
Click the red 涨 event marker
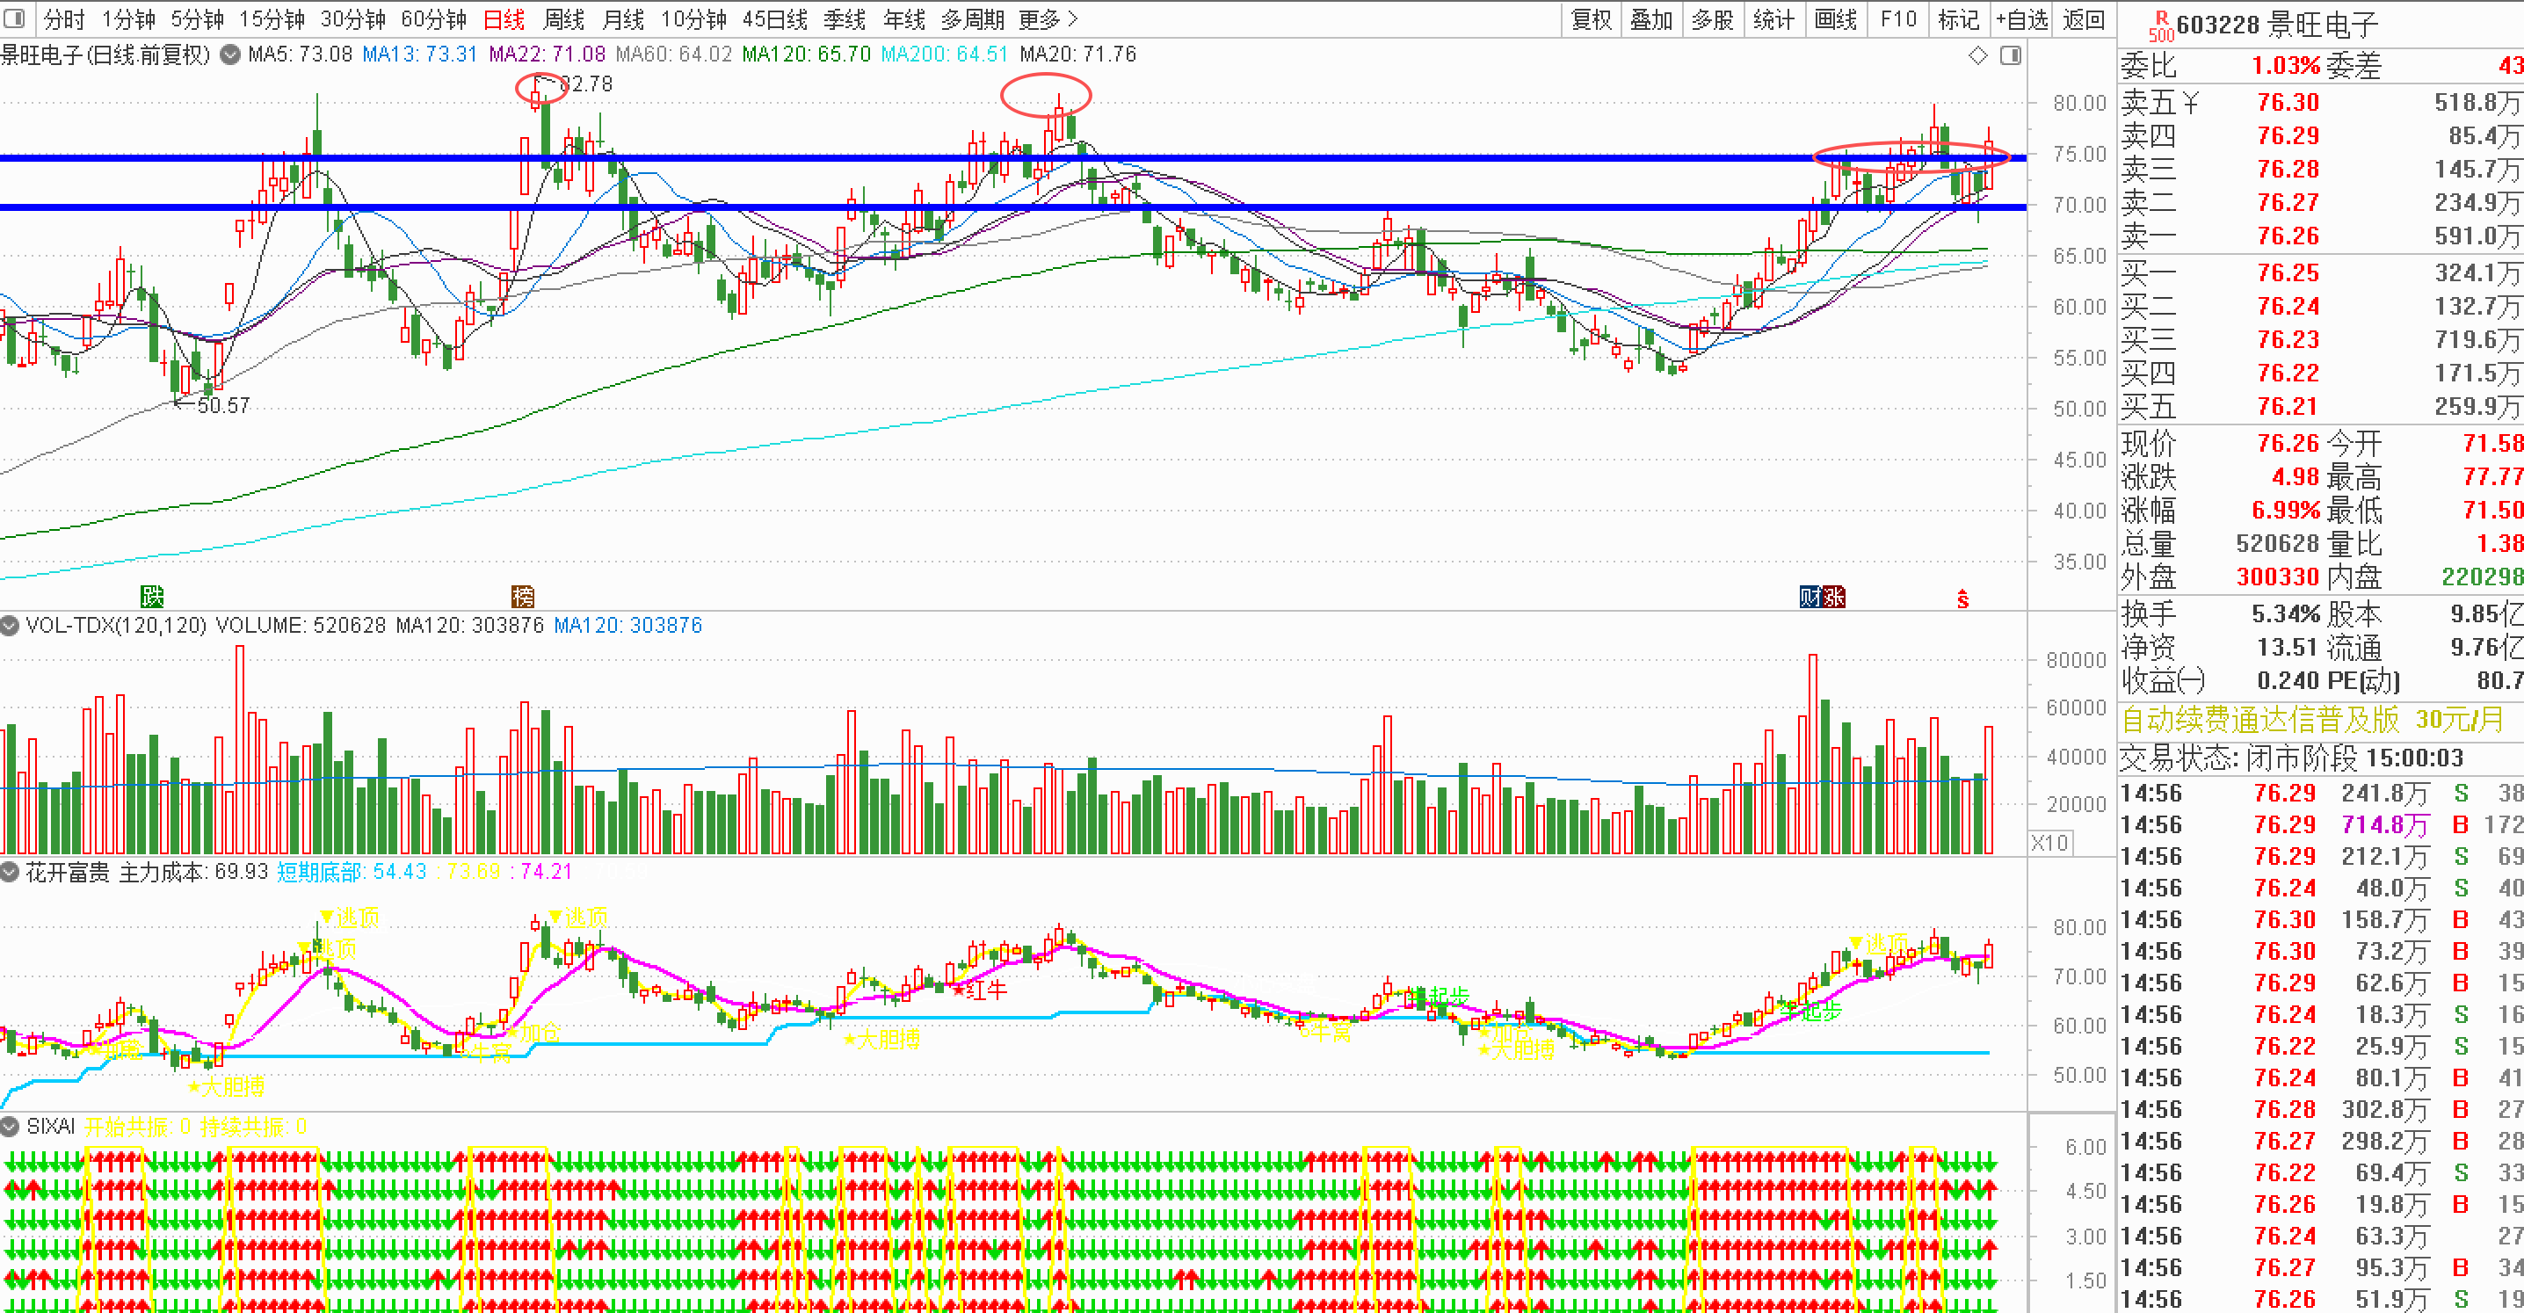pos(1834,597)
